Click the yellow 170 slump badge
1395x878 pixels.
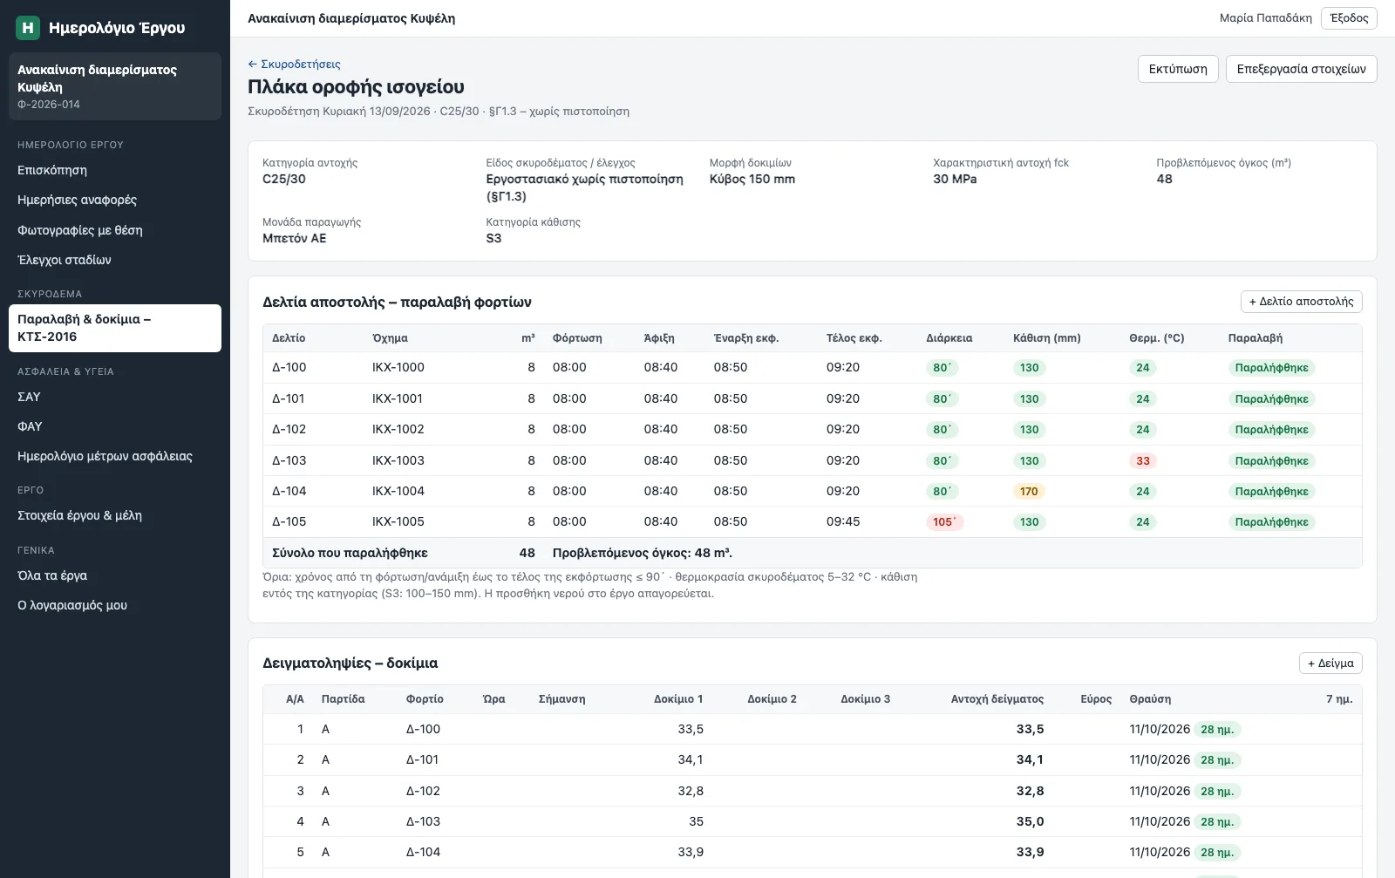click(x=1029, y=492)
